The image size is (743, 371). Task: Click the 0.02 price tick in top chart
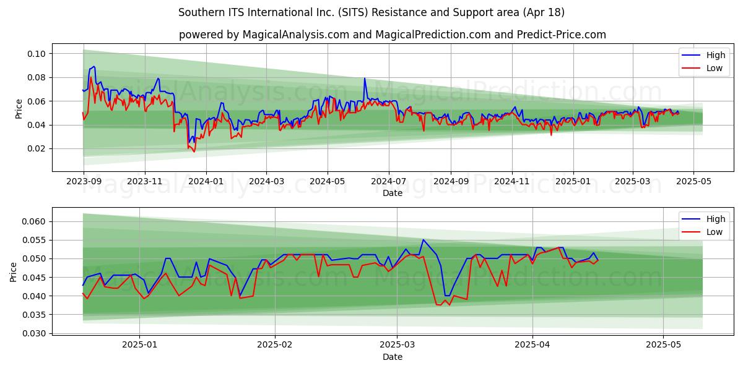point(37,148)
